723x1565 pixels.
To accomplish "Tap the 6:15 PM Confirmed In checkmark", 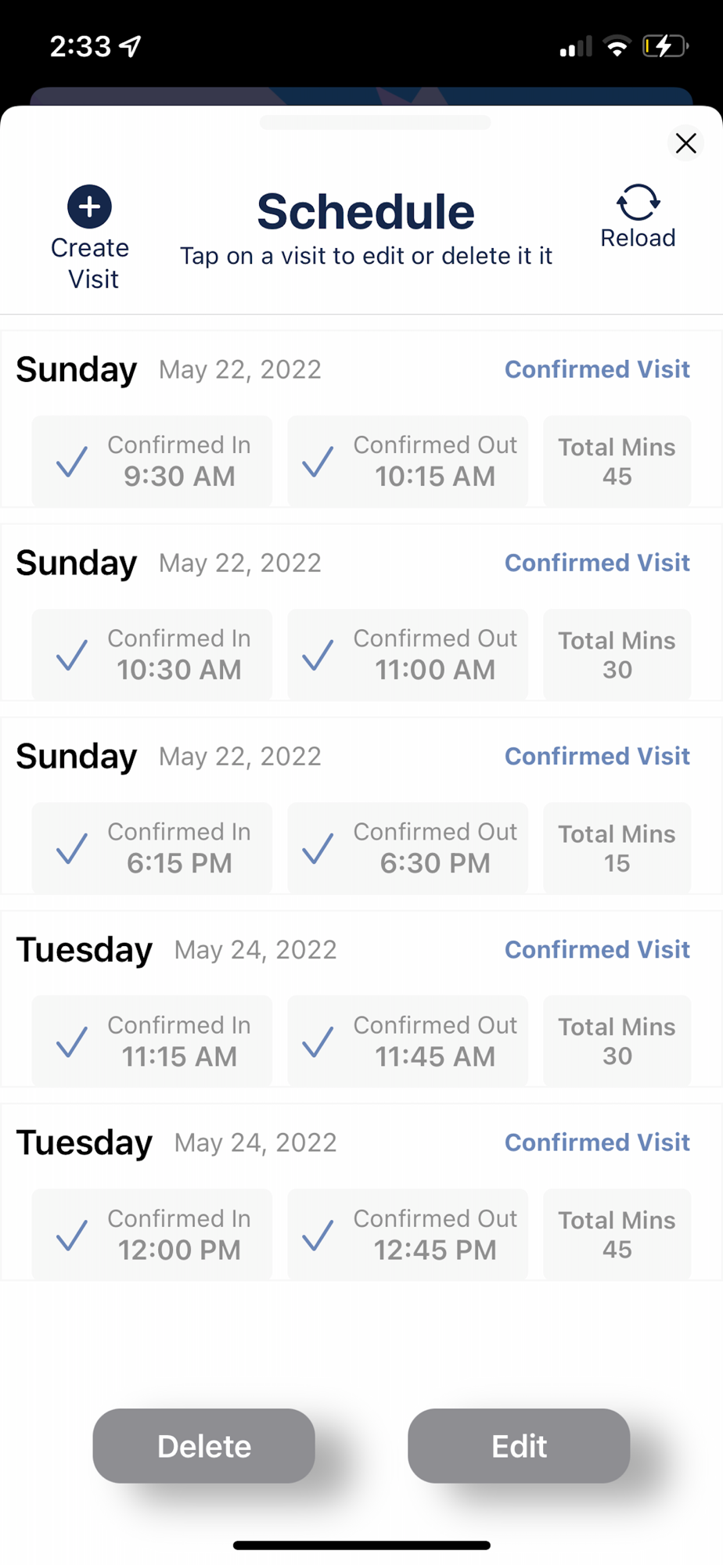I will pyautogui.click(x=72, y=848).
